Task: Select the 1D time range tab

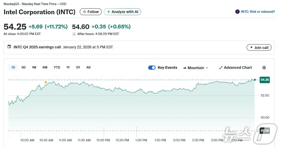Action: point(13,67)
